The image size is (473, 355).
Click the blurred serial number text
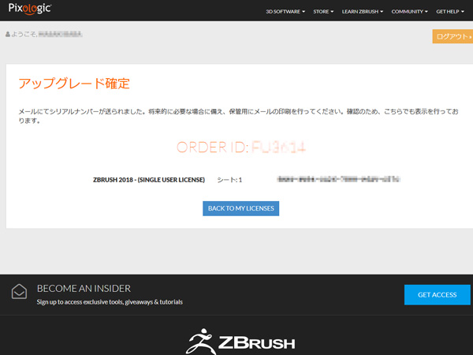pyautogui.click(x=338, y=179)
